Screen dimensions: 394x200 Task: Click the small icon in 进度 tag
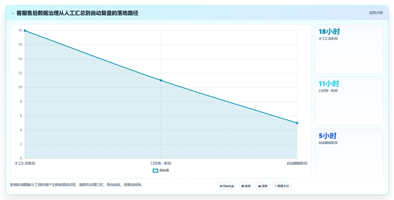[259, 186]
